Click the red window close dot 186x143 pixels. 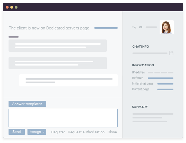coord(7,7)
